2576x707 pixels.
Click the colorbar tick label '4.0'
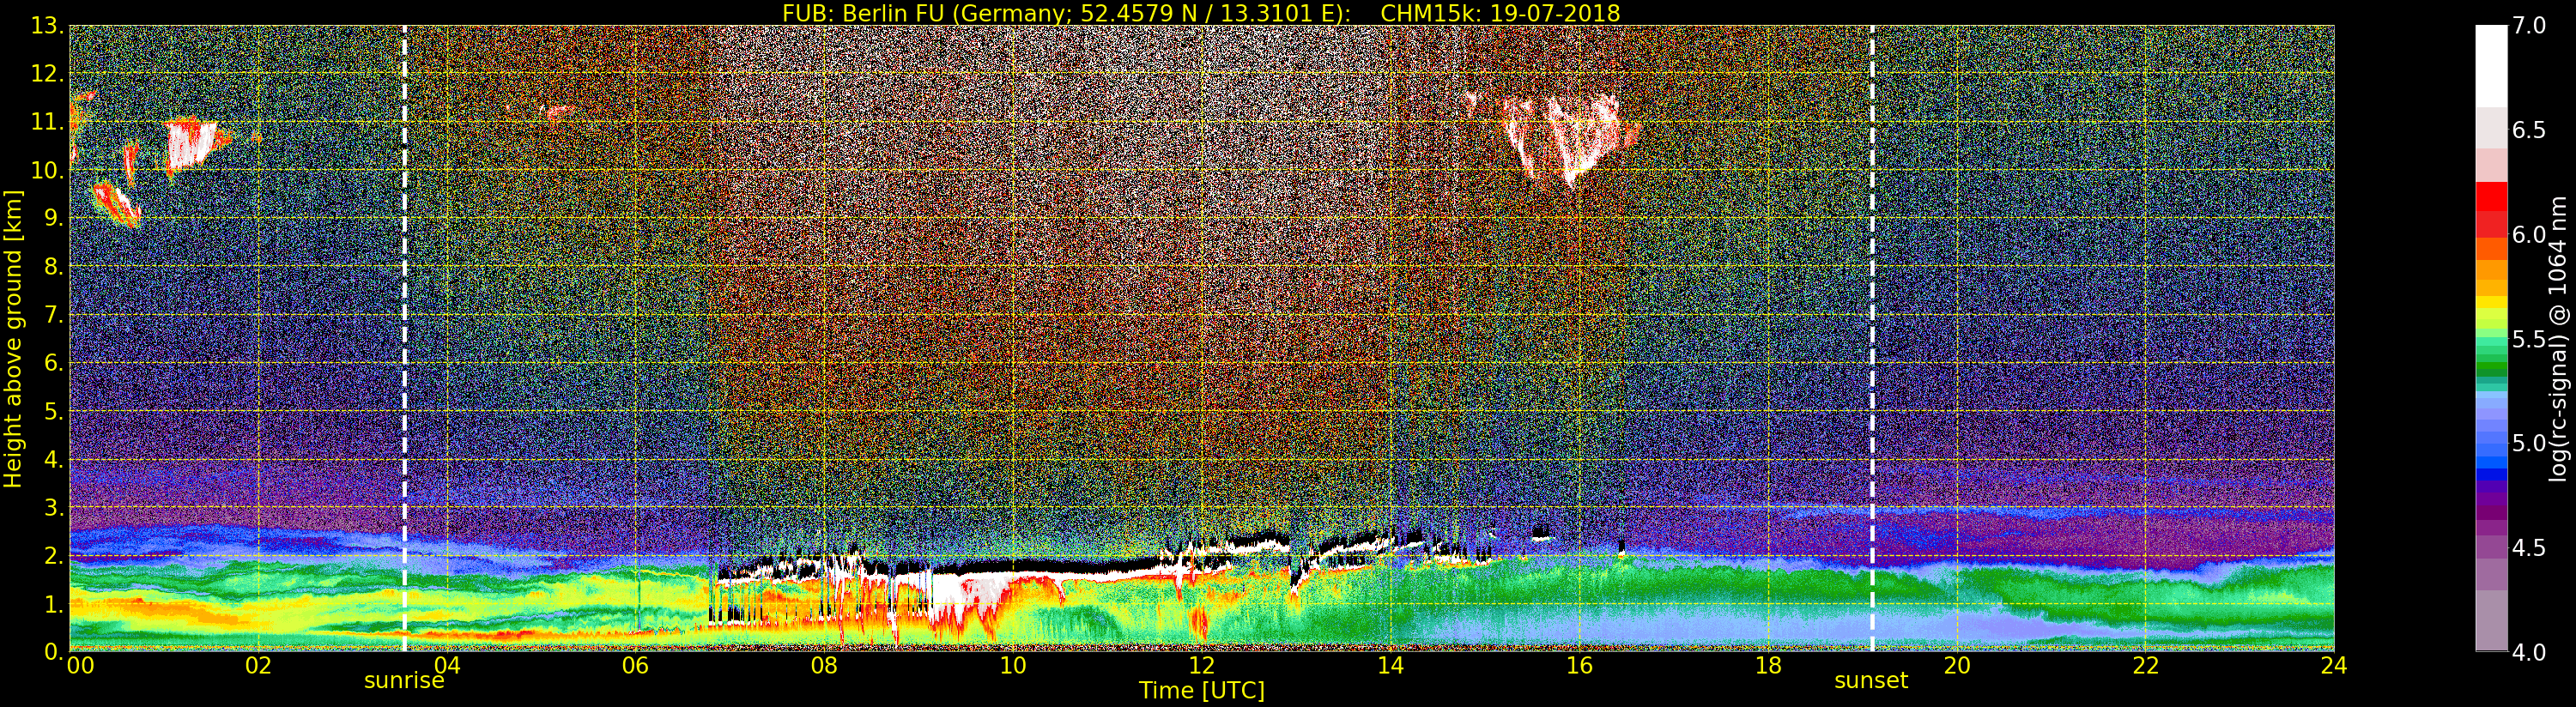pyautogui.click(x=2529, y=652)
